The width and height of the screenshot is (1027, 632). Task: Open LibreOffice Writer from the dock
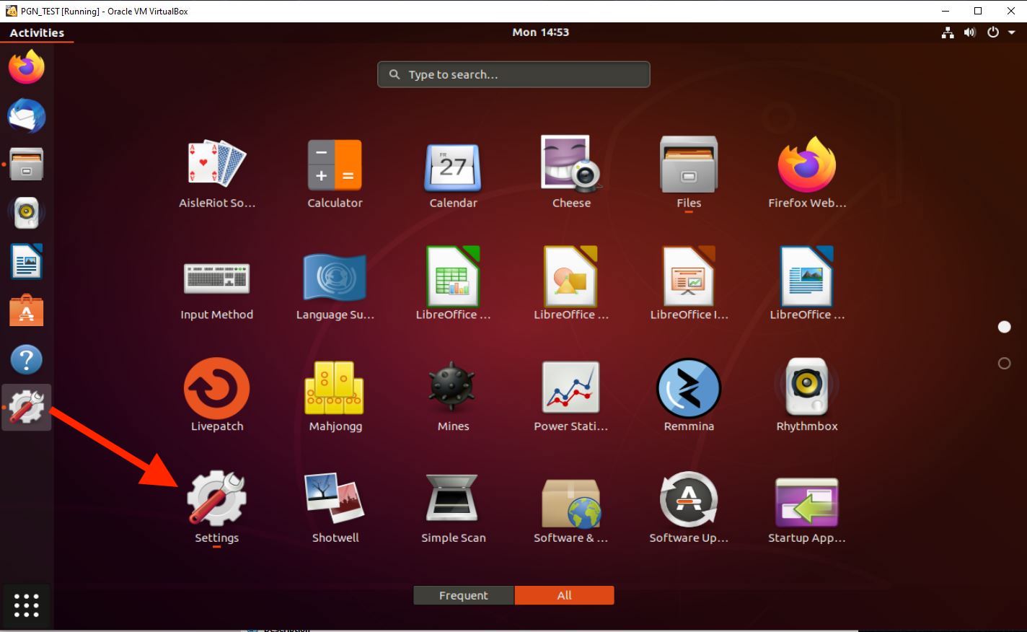coord(27,261)
